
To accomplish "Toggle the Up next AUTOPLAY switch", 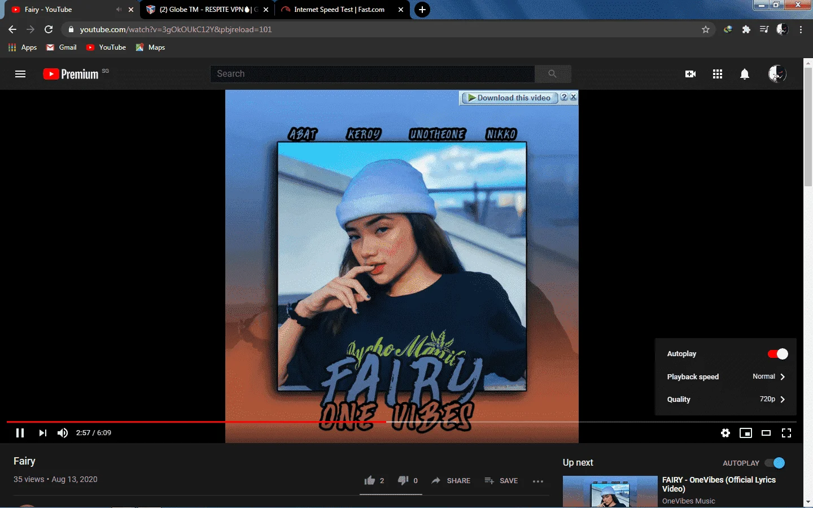I will pos(775,463).
